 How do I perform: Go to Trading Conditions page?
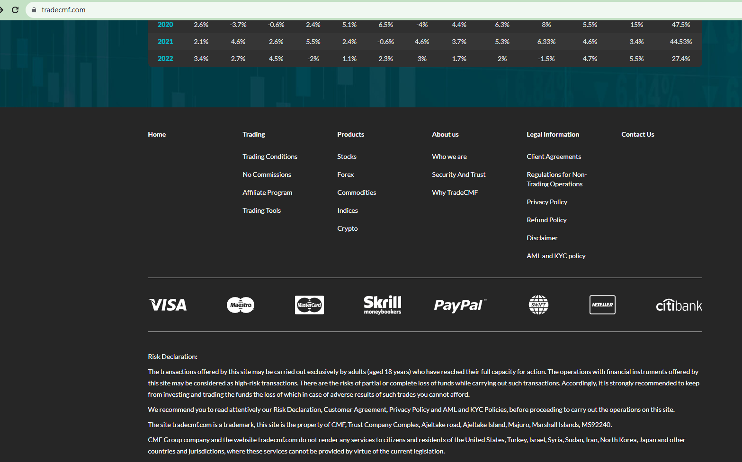pos(270,157)
